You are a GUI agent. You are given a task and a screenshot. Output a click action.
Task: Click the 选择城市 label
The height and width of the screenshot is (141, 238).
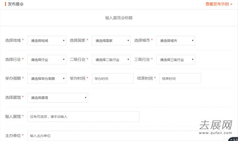(142, 40)
